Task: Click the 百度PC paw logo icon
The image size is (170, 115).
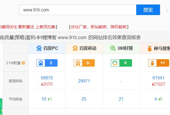Action: coord(39,48)
